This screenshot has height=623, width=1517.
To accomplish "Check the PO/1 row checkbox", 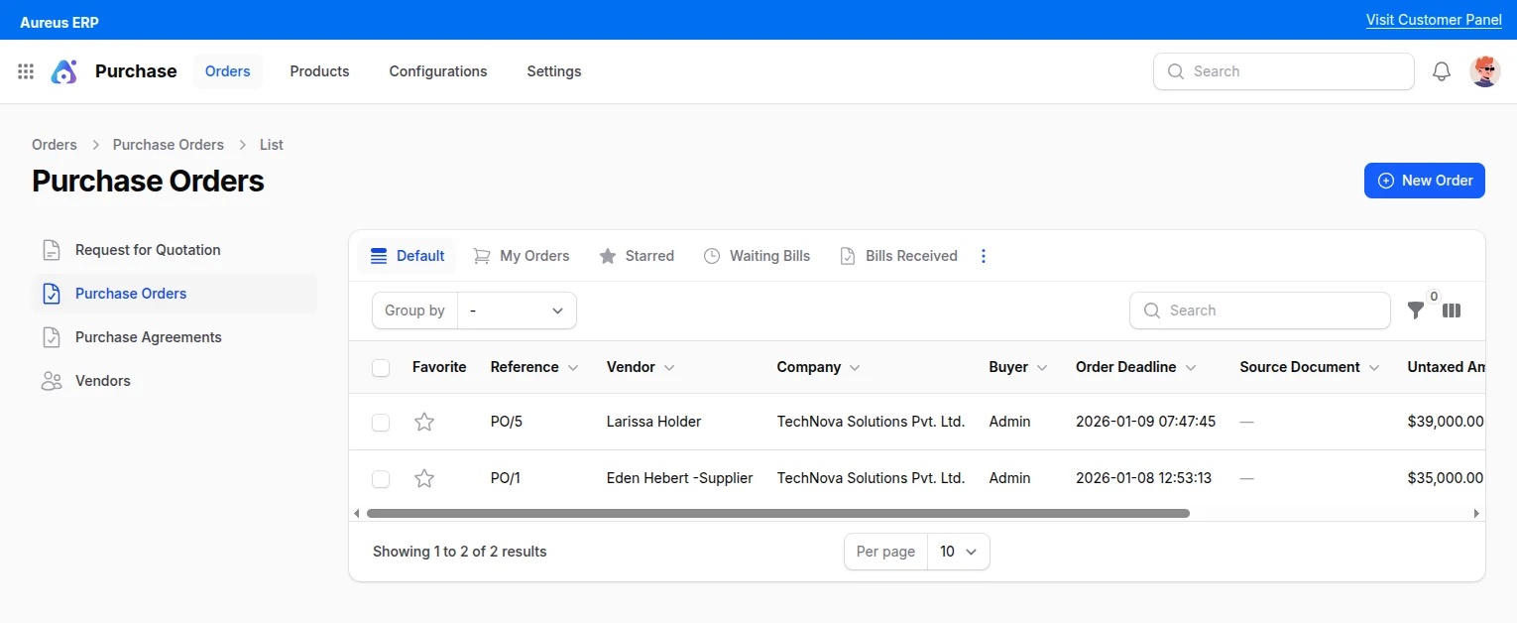I will point(381,479).
